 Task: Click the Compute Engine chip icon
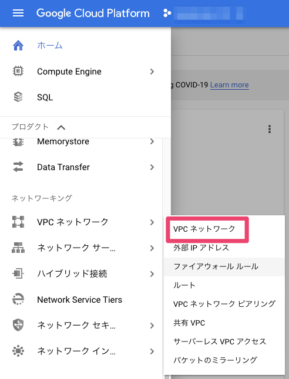(18, 72)
